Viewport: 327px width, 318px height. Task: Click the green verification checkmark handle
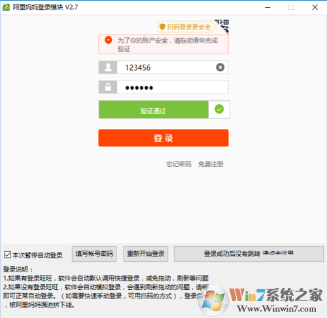[x=219, y=109]
